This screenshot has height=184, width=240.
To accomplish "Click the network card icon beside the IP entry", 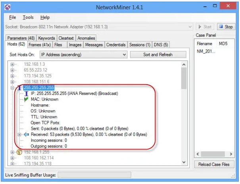I will coord(27,93).
